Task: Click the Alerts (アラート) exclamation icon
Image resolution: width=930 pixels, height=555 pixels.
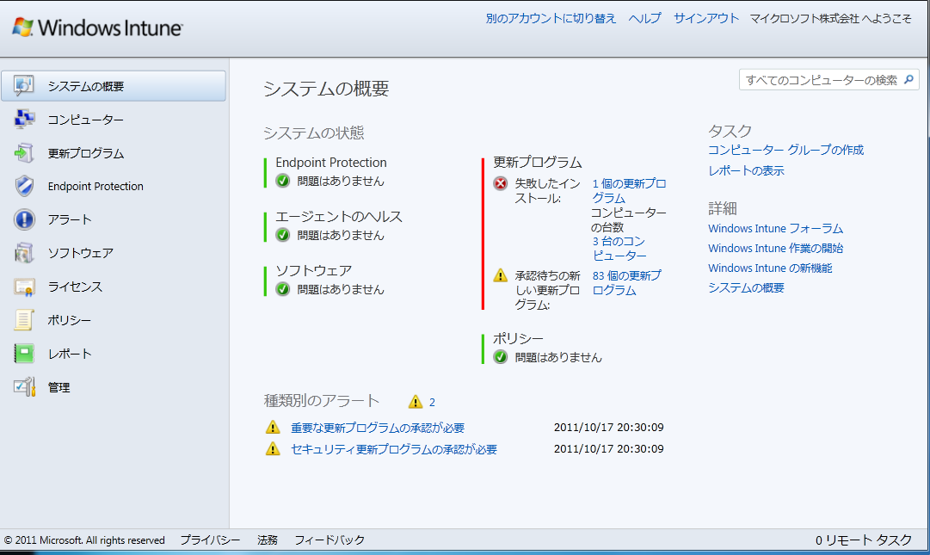Action: click(24, 219)
